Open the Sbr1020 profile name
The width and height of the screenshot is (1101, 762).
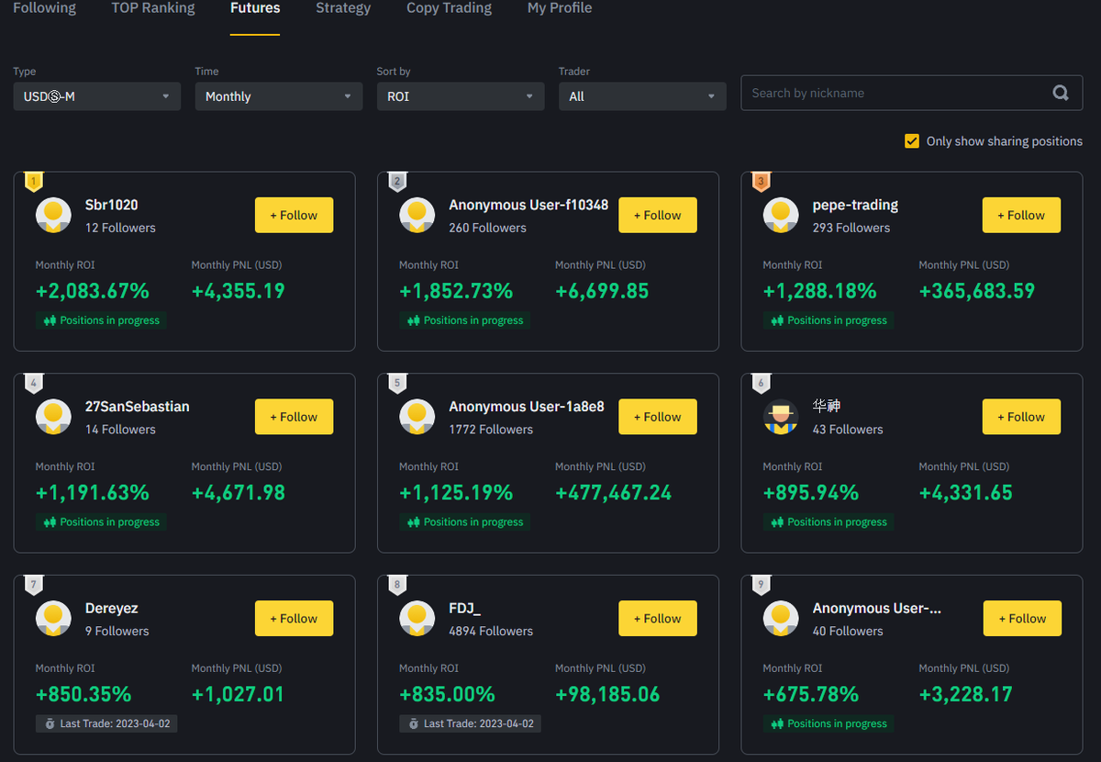pyautogui.click(x=112, y=205)
